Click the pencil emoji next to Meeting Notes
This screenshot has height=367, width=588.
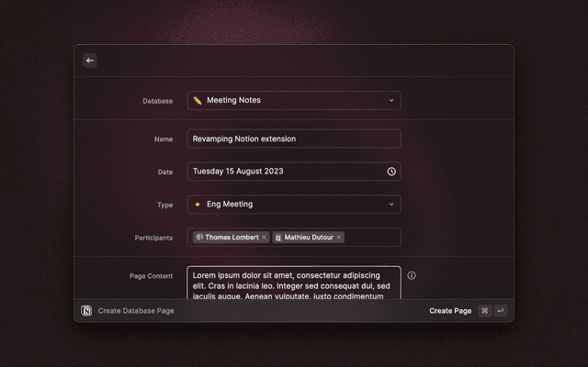click(198, 101)
